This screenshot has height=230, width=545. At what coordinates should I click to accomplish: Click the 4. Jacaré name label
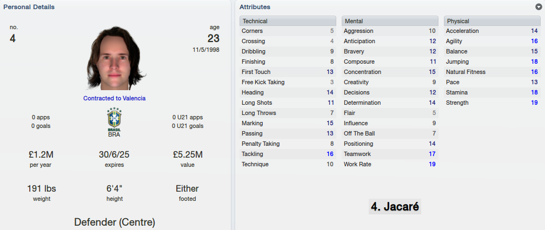(x=395, y=206)
